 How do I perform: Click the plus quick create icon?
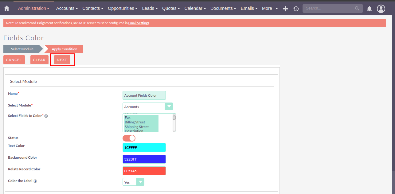coord(285,9)
